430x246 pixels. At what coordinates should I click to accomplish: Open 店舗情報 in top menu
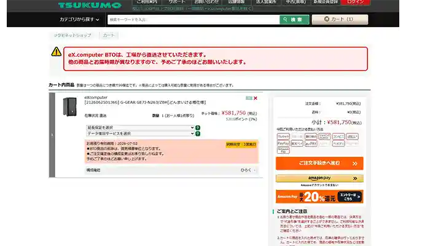click(x=237, y=2)
